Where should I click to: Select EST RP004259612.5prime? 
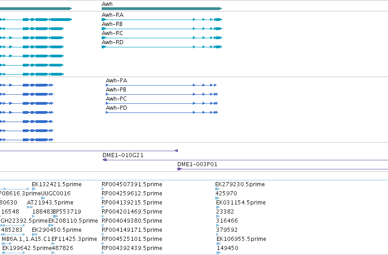click(x=132, y=194)
